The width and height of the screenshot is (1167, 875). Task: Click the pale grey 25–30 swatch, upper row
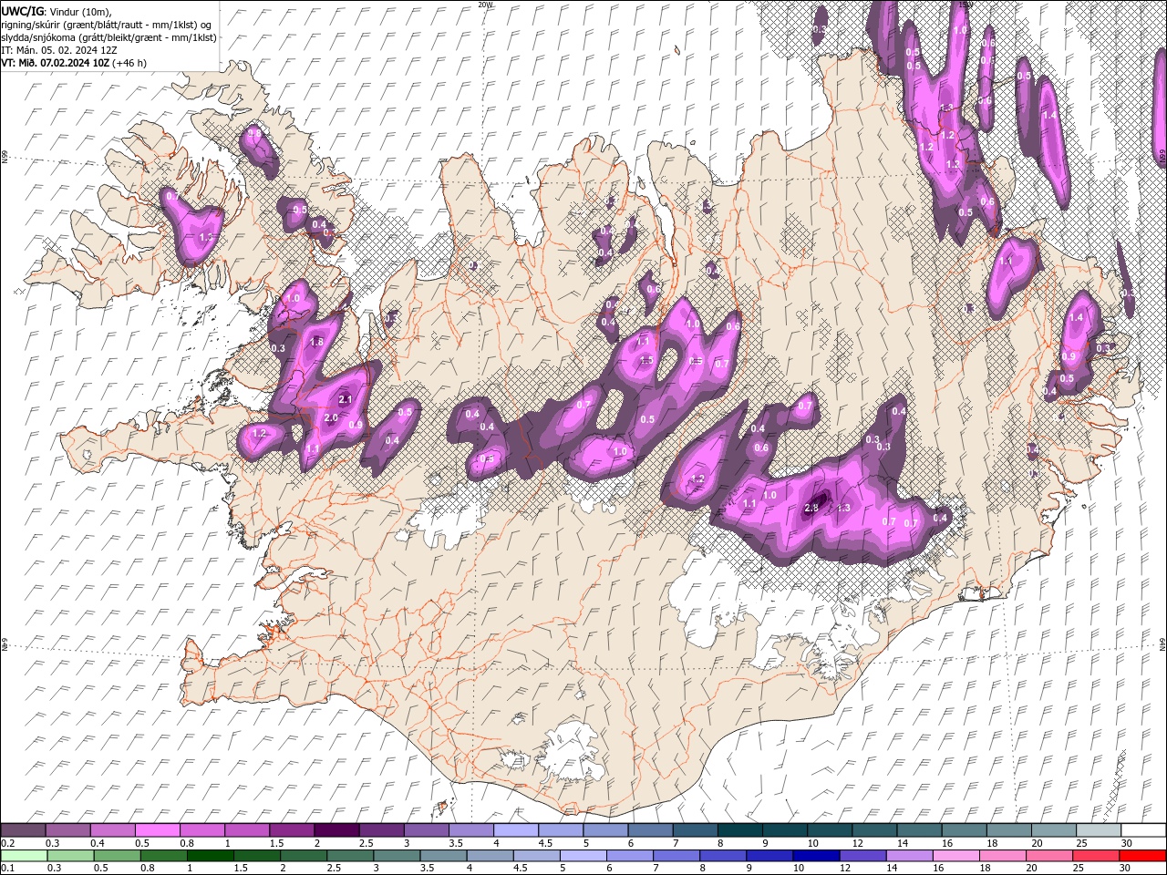(1100, 829)
